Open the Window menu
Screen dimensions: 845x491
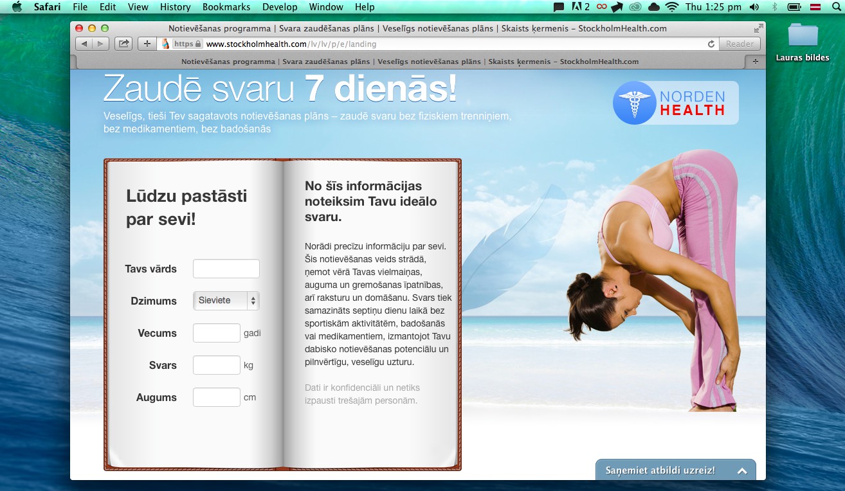pyautogui.click(x=326, y=7)
